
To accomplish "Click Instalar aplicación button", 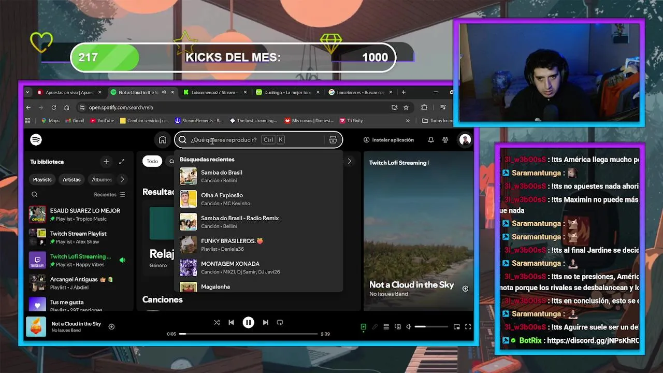I will coord(388,140).
